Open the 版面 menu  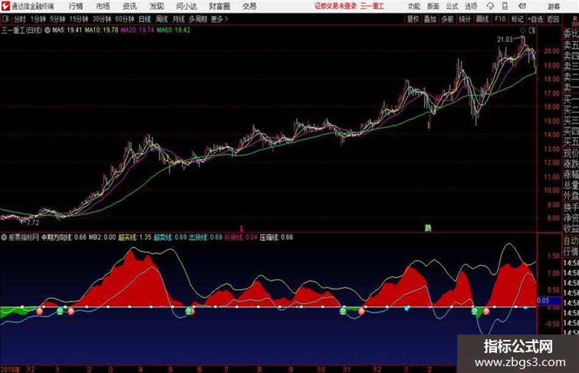[x=433, y=6]
